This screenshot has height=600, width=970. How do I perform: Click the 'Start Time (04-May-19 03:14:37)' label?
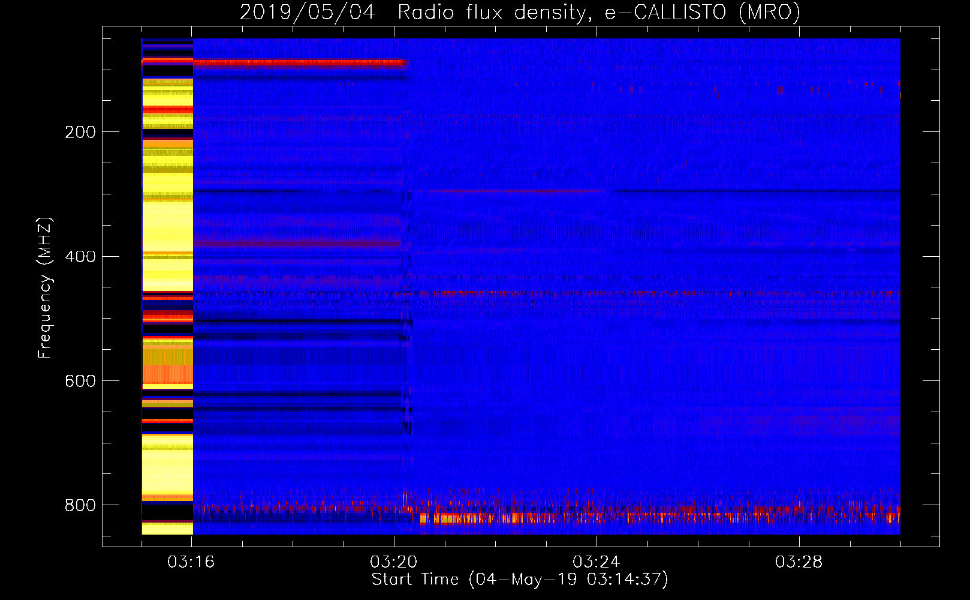tap(520, 580)
